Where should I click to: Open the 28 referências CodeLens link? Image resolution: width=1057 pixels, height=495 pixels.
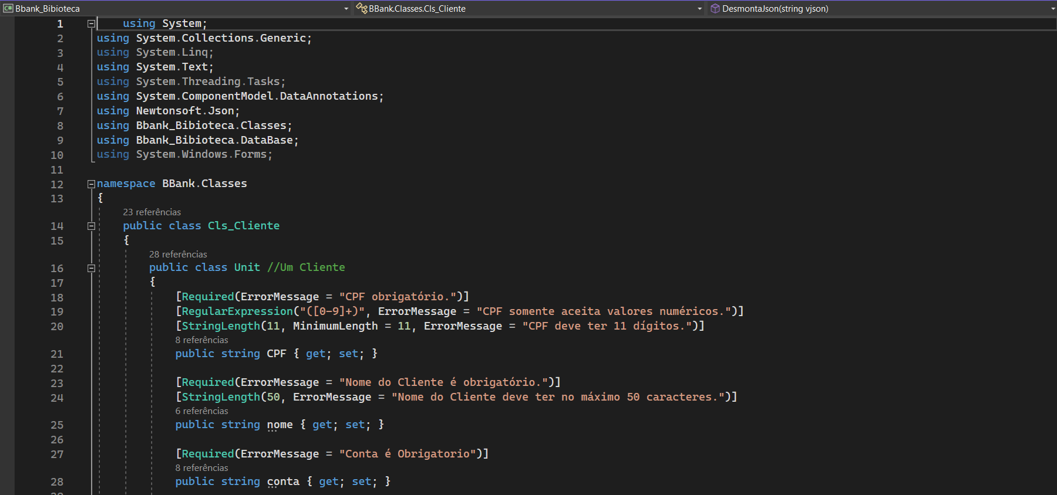(178, 255)
